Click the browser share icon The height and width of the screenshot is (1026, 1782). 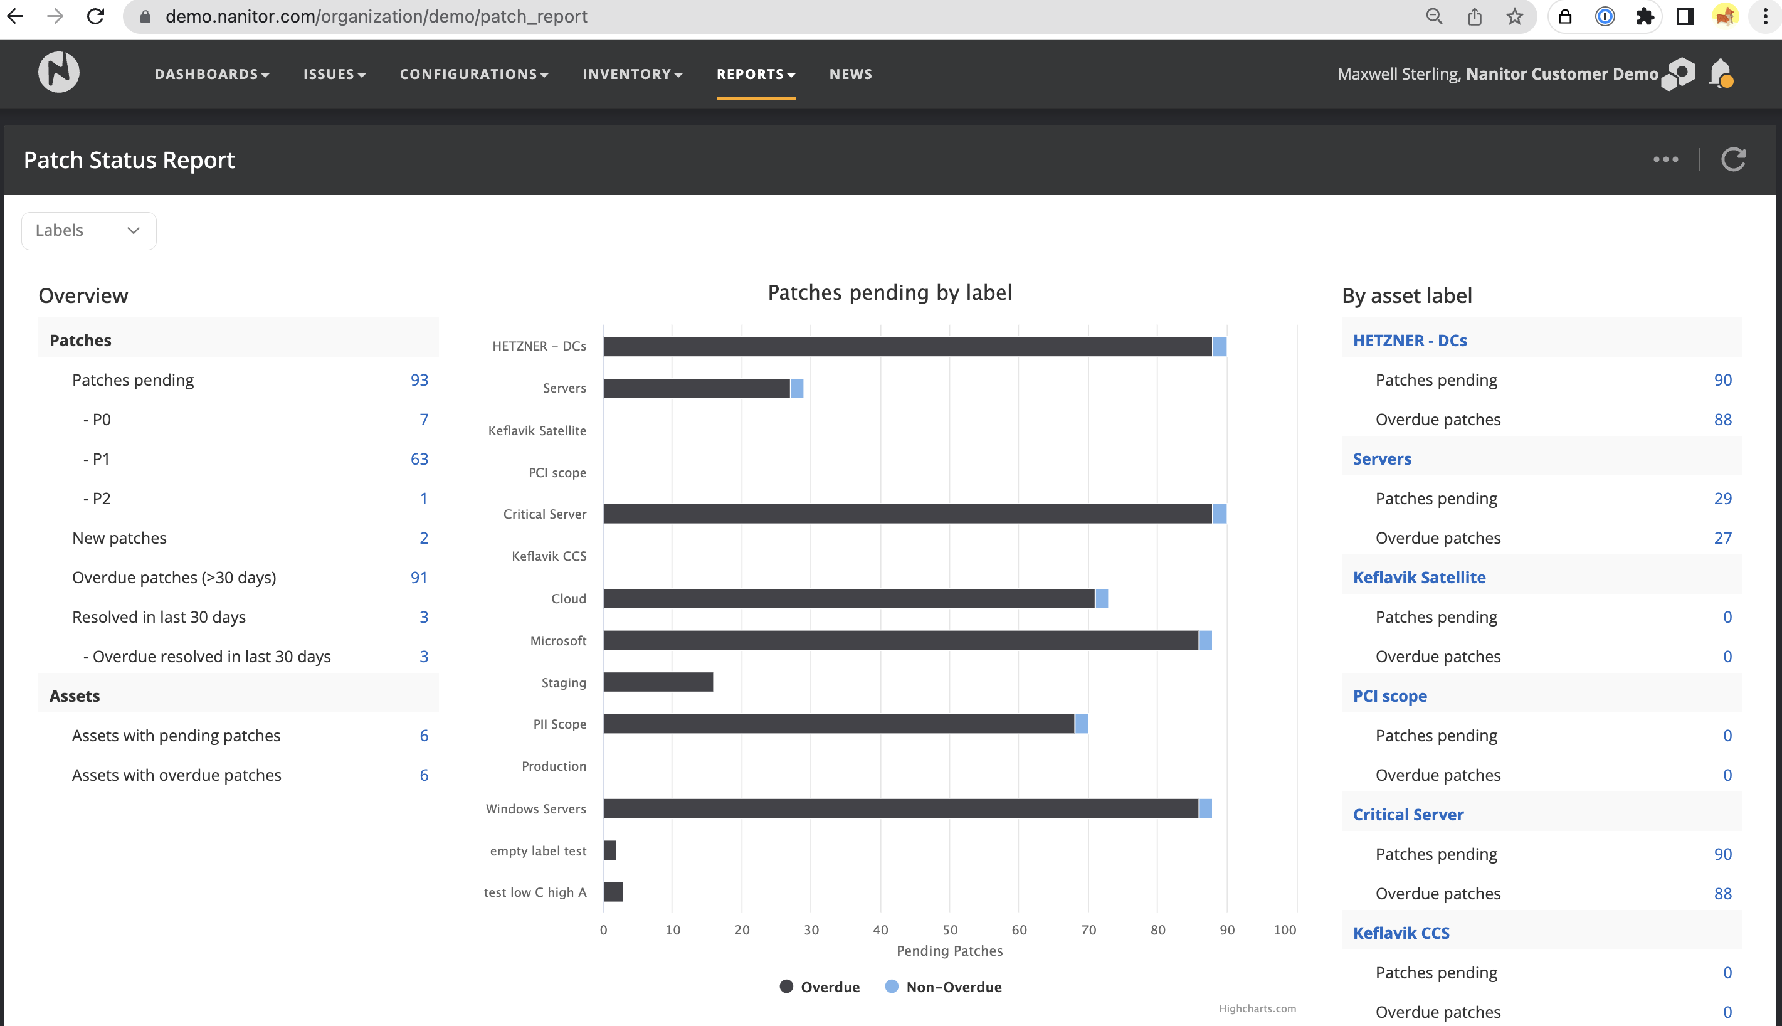click(1474, 16)
